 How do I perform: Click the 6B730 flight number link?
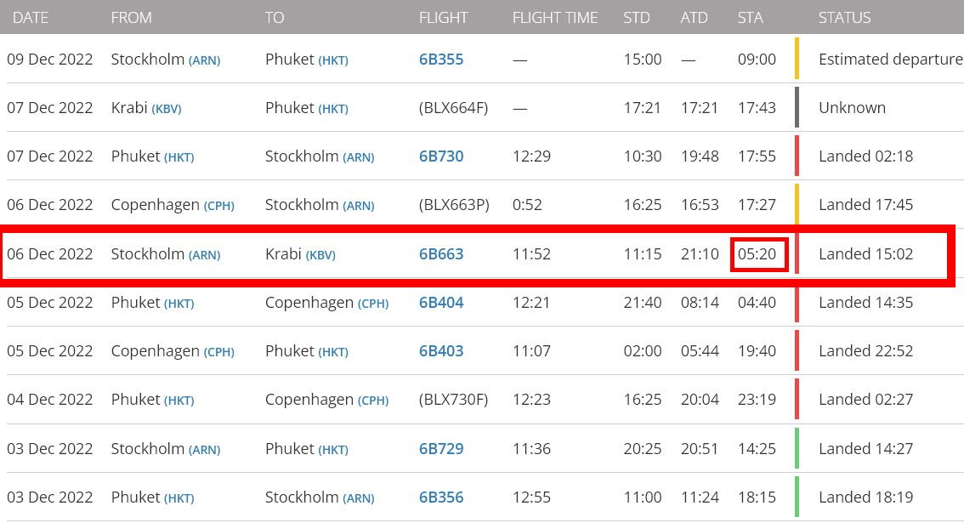click(441, 156)
